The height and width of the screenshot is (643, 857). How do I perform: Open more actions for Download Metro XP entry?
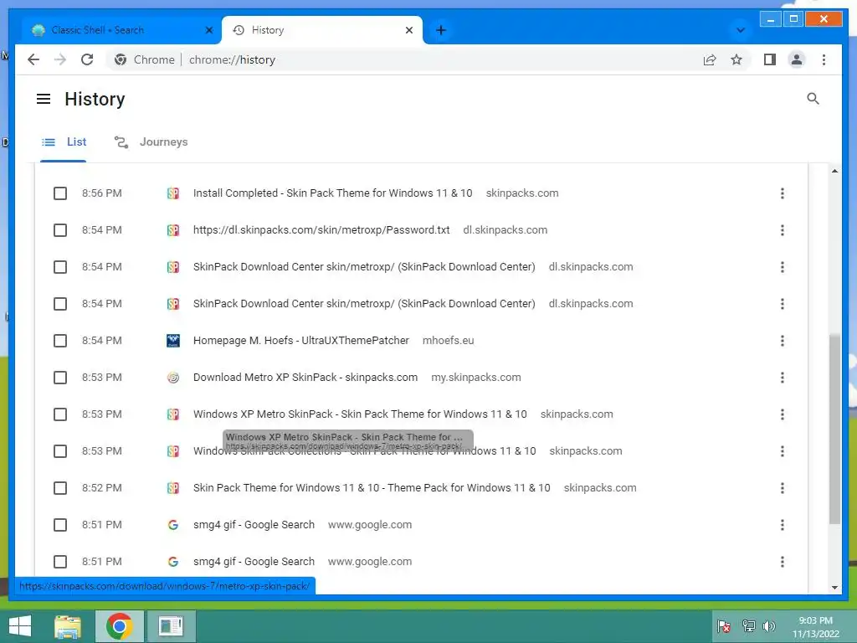click(x=783, y=378)
